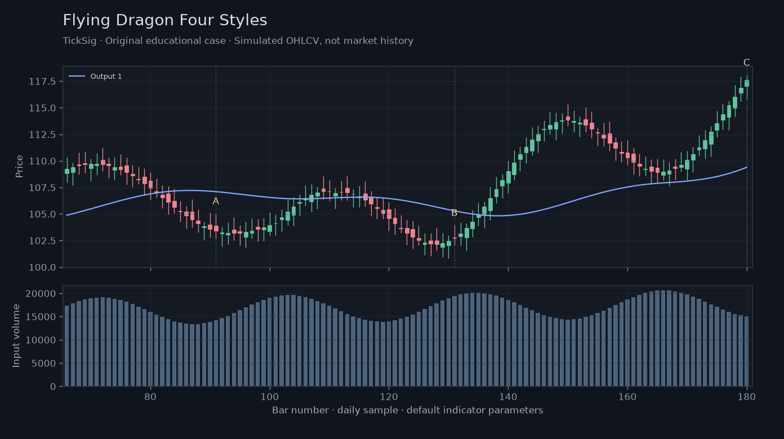Click the last green candle near 117.5

(747, 83)
